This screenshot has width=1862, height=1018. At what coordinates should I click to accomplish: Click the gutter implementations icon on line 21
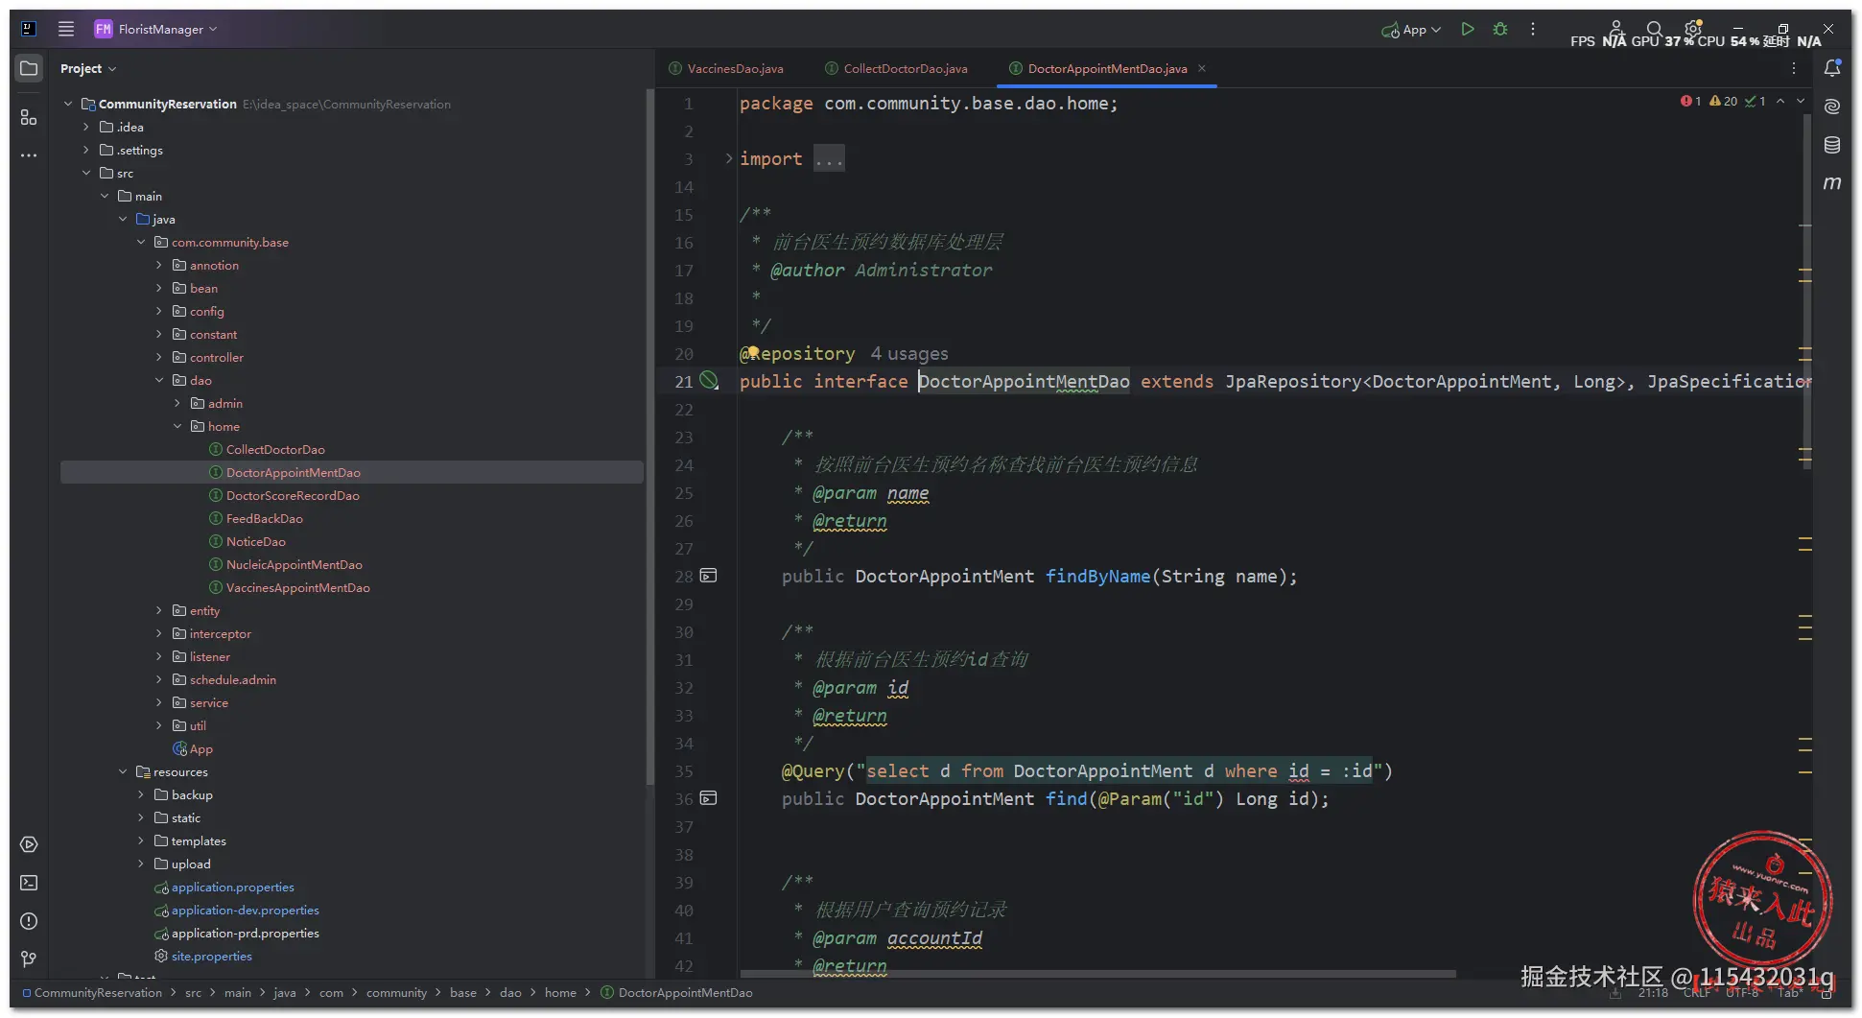click(x=709, y=381)
